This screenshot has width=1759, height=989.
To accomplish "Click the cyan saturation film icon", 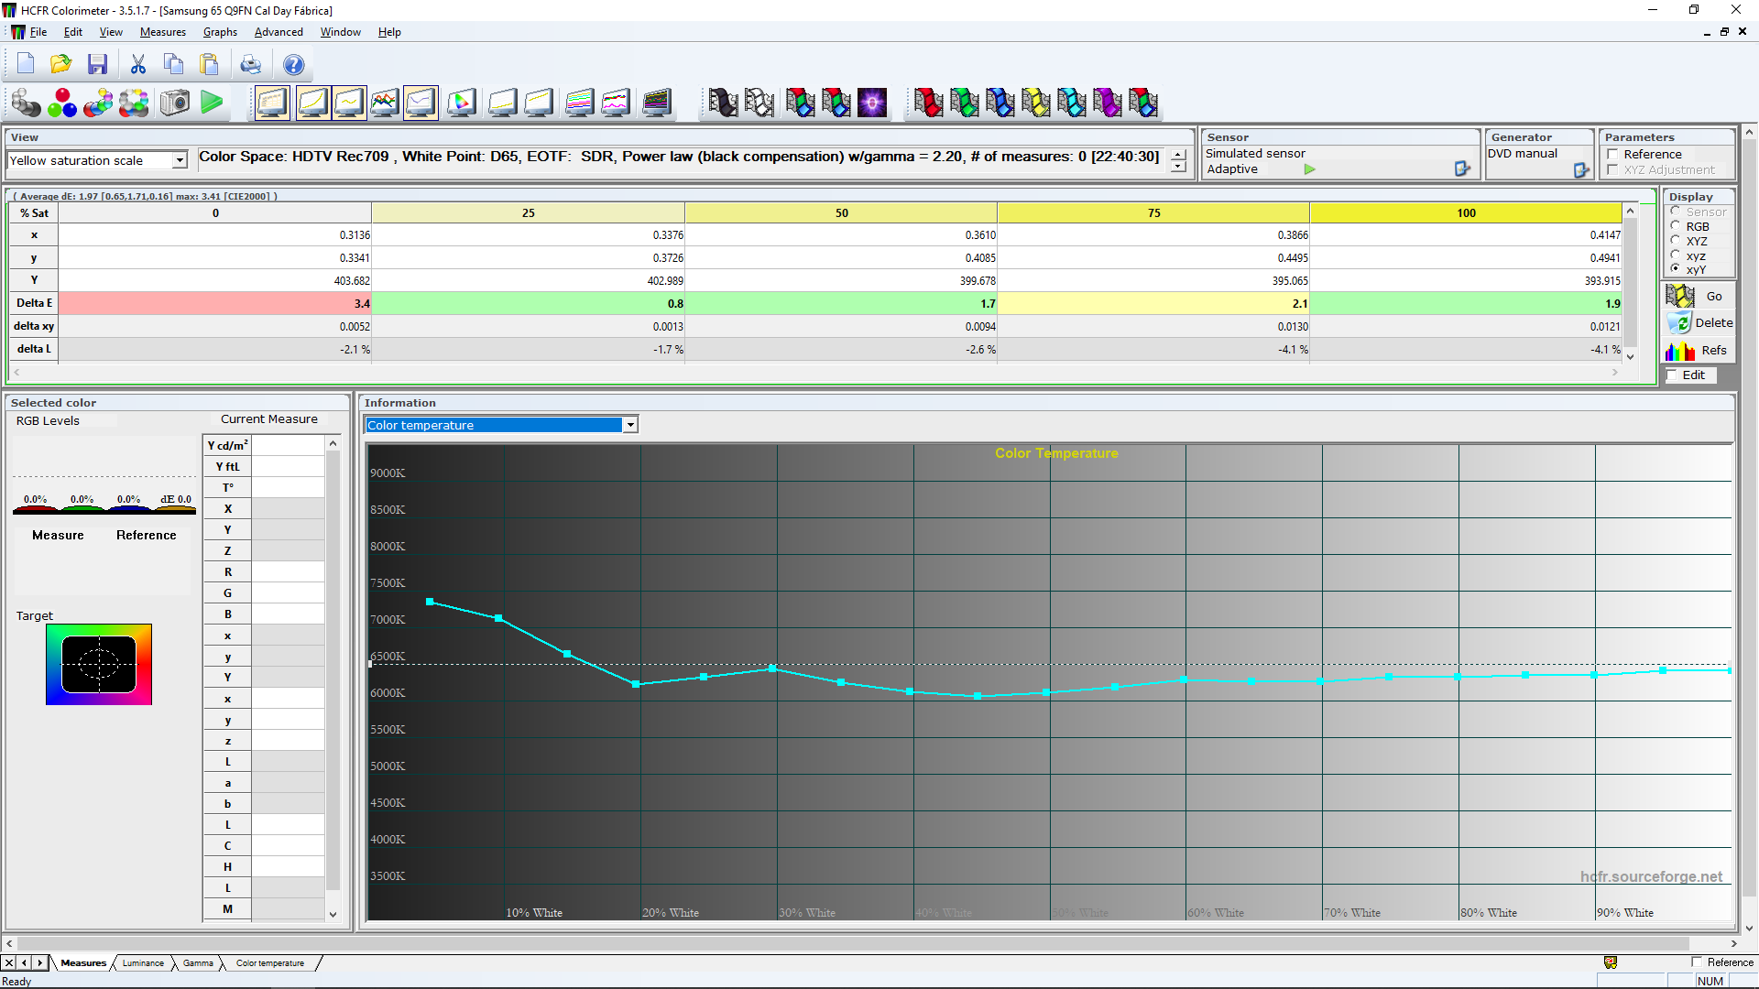I will [x=1071, y=103].
